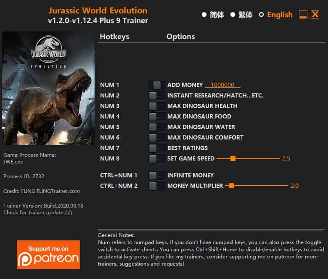
Task: Toggle Max Dinosaur Food switch
Action: coord(157,117)
